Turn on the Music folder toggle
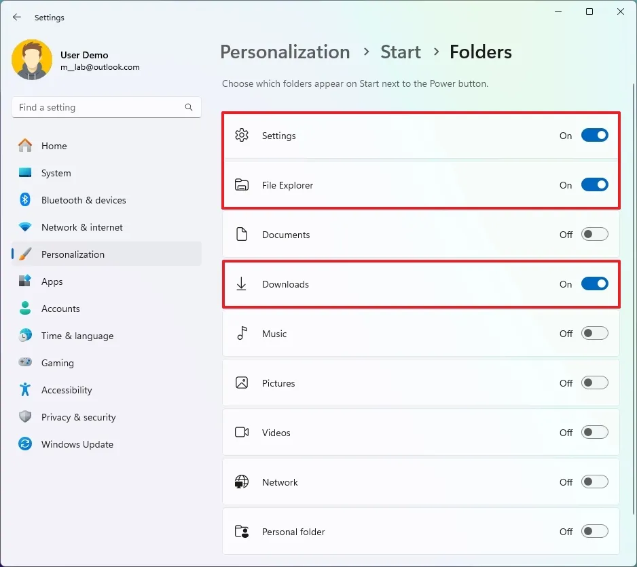 click(x=594, y=334)
